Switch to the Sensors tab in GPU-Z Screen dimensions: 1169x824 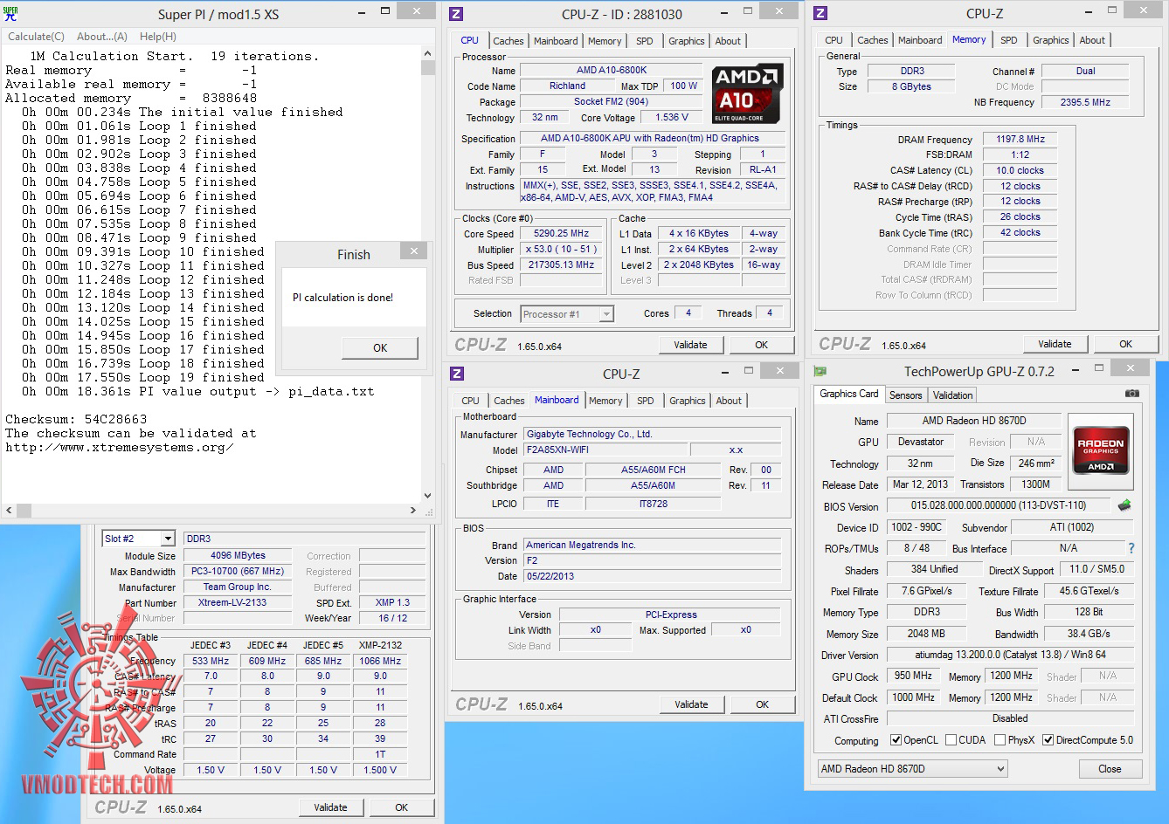click(x=905, y=395)
